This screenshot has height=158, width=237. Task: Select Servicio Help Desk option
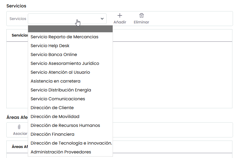click(50, 46)
